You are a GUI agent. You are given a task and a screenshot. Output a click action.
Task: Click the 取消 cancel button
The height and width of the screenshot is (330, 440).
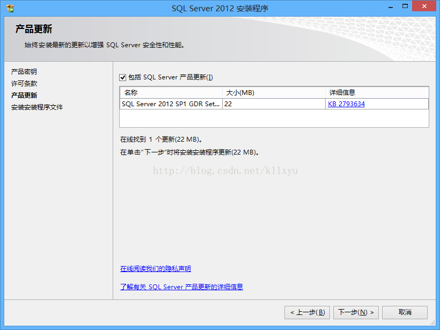coord(405,312)
